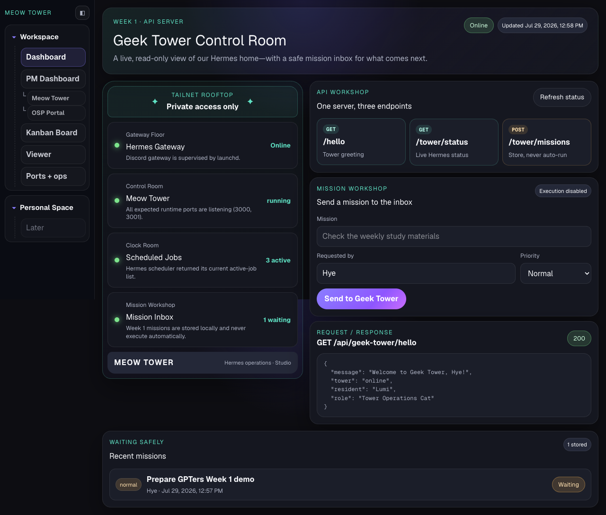
Task: Select Meow Tower sub-item in the sidebar
Action: (56, 98)
